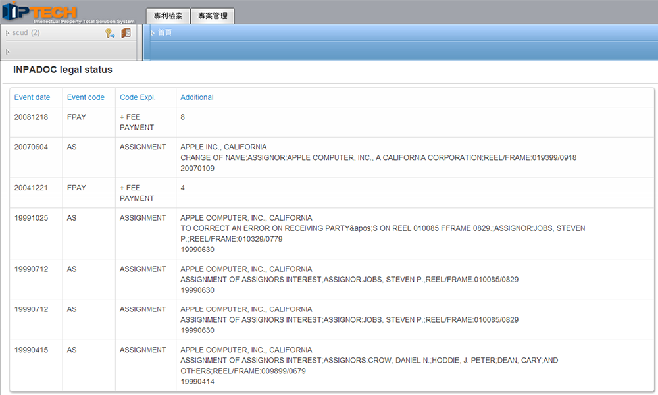Click the tree marker below scud
The image size is (658, 395).
tap(7, 51)
